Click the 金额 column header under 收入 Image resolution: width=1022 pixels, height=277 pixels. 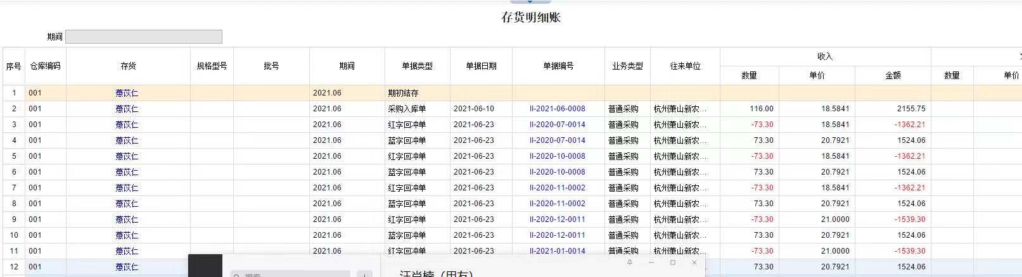click(893, 75)
